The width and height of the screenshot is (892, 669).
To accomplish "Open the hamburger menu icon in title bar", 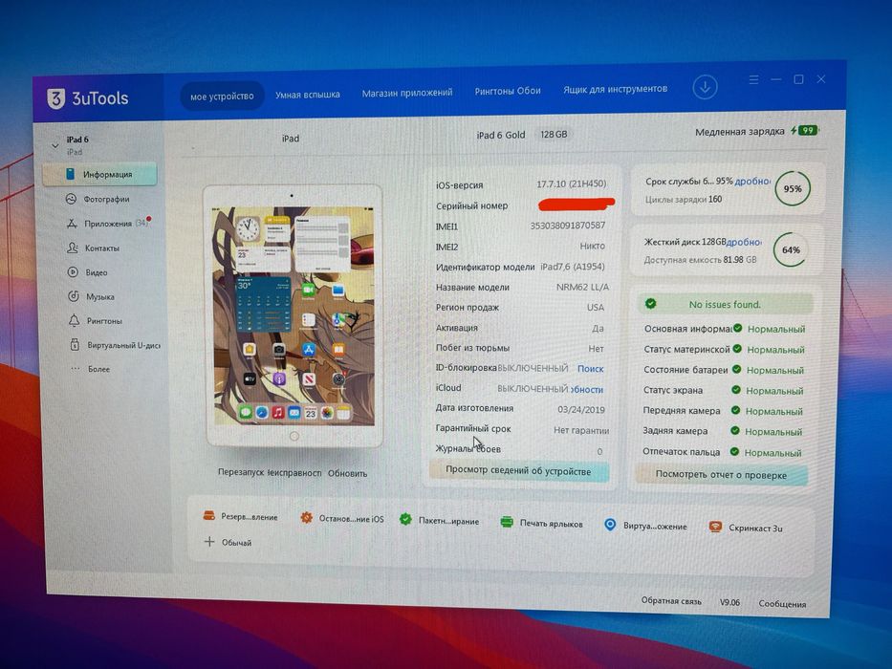I will [753, 80].
